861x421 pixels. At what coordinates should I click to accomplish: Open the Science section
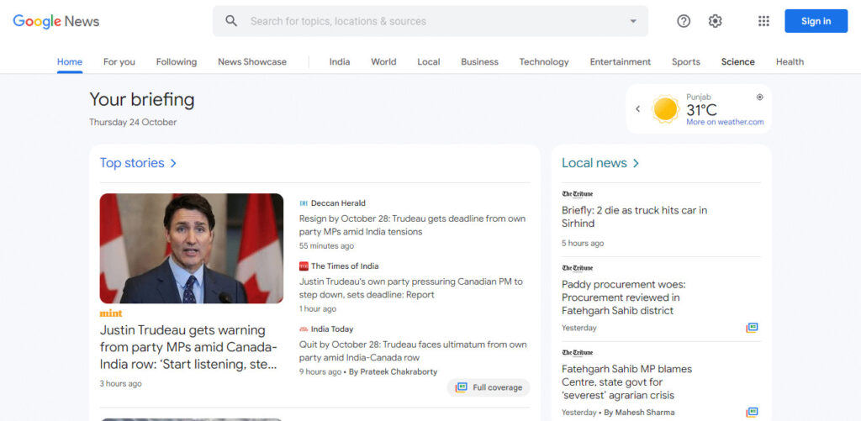click(738, 62)
